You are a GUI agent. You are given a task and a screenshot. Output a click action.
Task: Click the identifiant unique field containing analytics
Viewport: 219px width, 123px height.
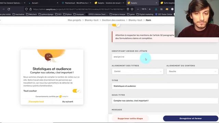tap(165, 57)
